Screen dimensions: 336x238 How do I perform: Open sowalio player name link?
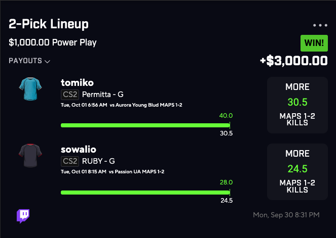click(79, 149)
